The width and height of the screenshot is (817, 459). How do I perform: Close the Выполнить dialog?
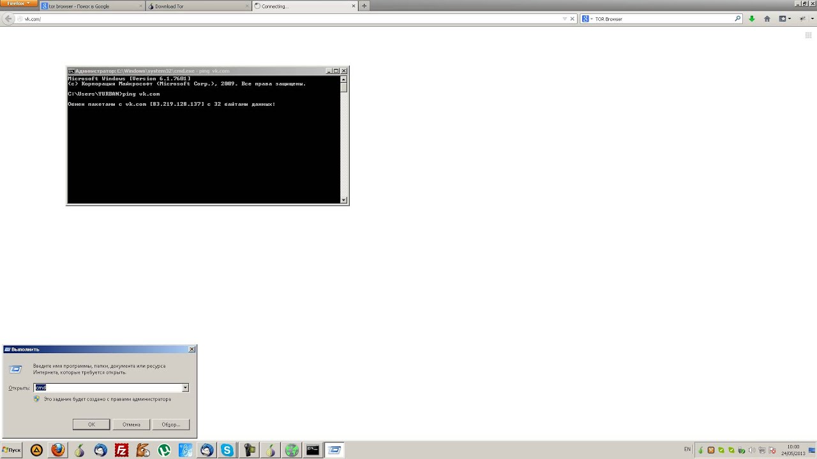(192, 349)
